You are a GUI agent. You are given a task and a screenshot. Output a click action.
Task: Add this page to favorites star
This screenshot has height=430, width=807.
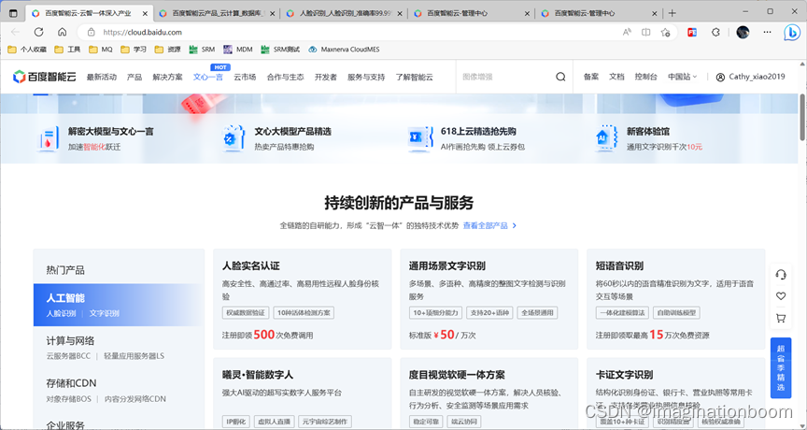point(665,32)
